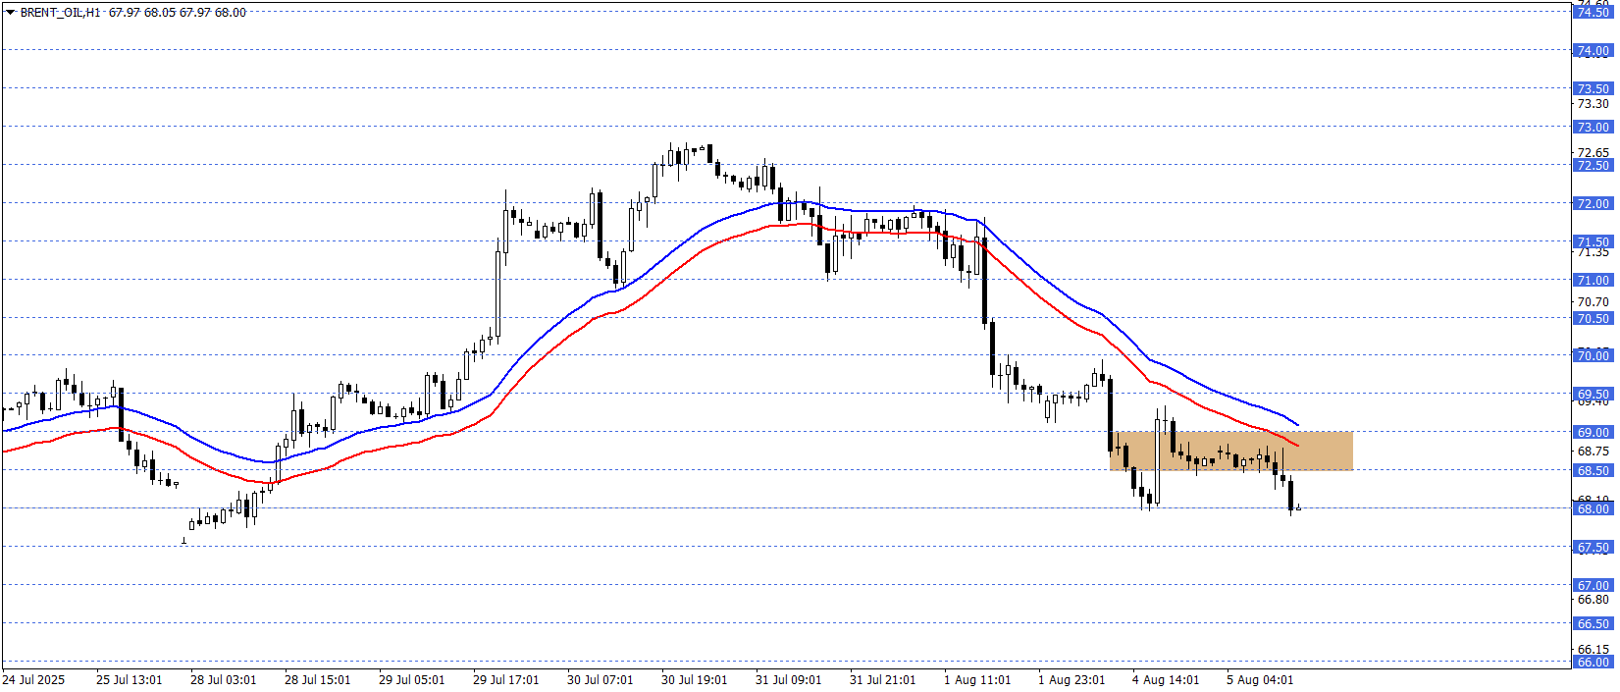Viewport: 1620px width, 692px height.
Task: Click the 67.50 price level label
Action: click(1593, 547)
